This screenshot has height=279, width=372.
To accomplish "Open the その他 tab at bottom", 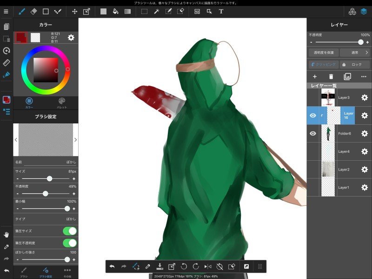I will coord(67,272).
